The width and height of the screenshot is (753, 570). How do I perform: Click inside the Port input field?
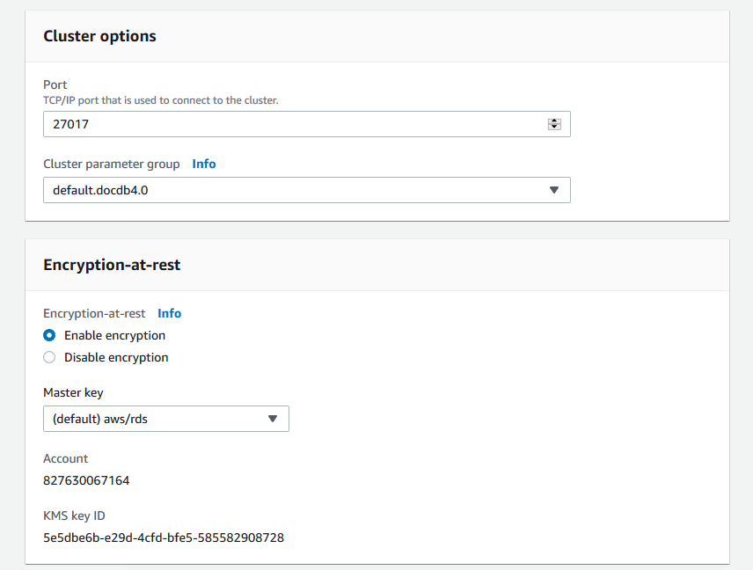(264, 124)
